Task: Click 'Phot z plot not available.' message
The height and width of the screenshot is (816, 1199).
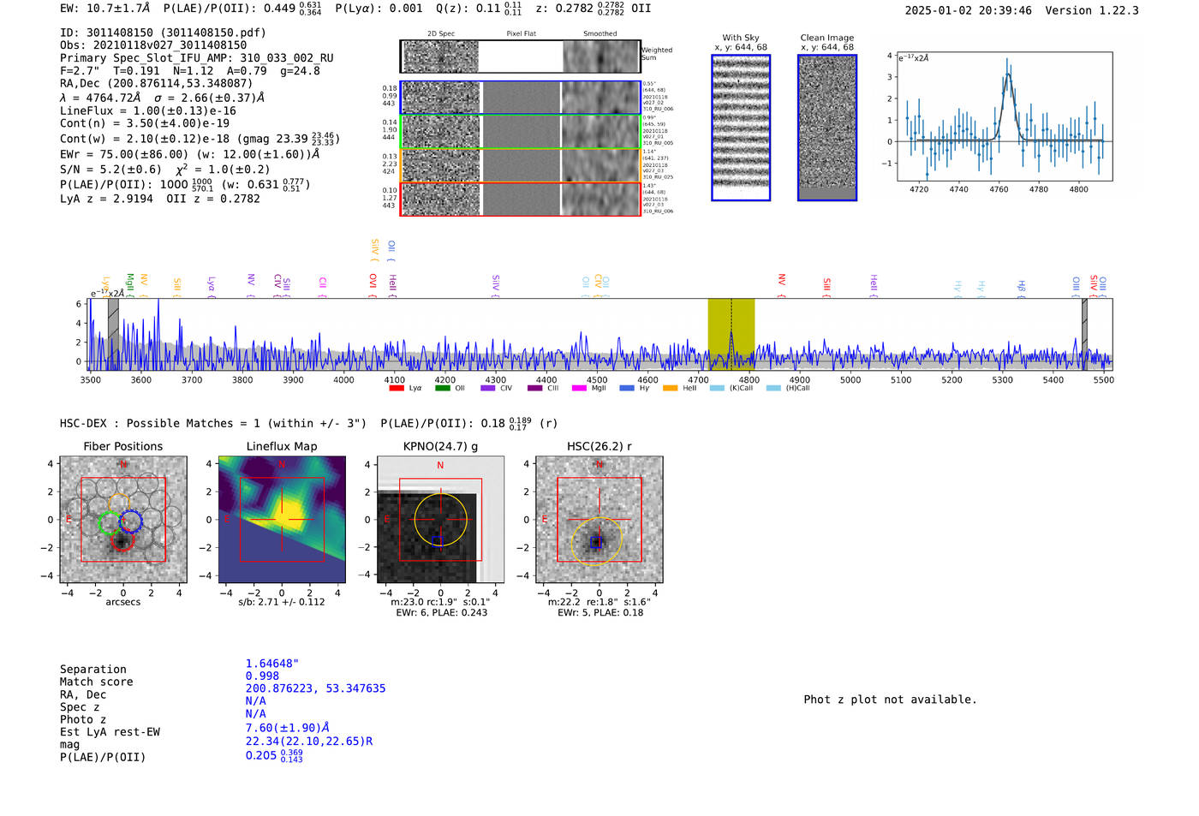Action: 890,700
